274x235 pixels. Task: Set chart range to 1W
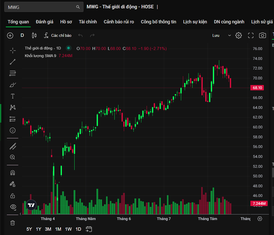[68, 229]
